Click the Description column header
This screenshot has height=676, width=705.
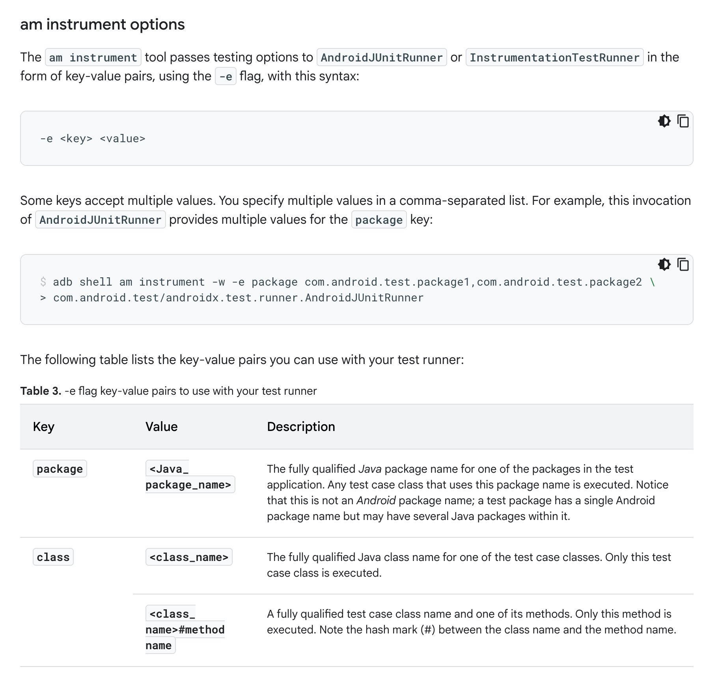coord(301,427)
